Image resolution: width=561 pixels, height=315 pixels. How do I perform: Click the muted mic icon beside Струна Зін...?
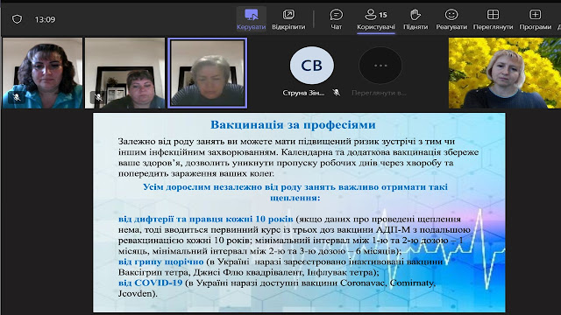336,93
